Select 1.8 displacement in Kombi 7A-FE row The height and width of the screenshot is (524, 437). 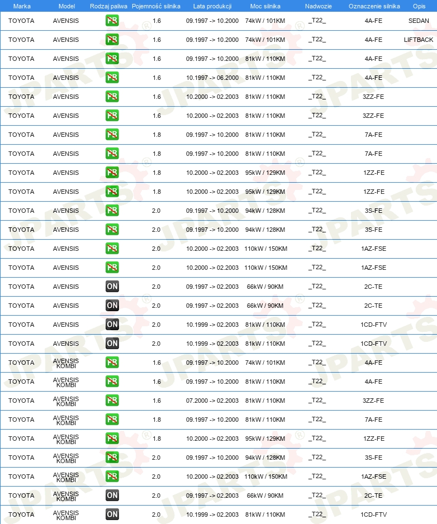157,420
